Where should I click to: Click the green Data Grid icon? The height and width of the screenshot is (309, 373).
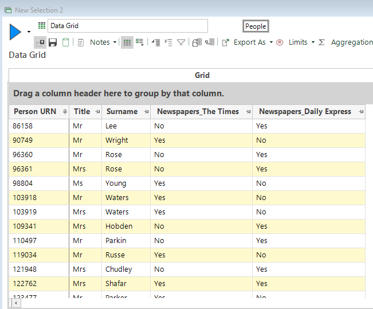(x=42, y=25)
